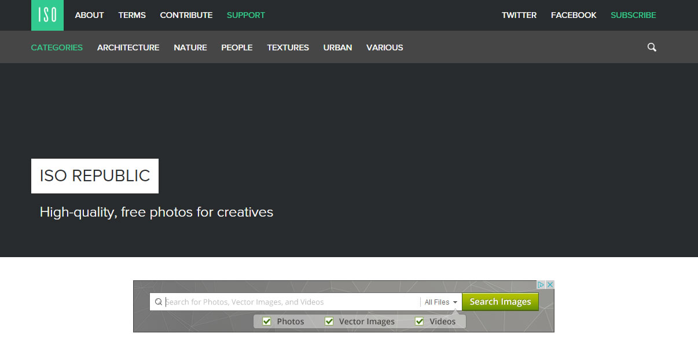Disable the Videos checkbox
698x344 pixels.
pyautogui.click(x=420, y=321)
